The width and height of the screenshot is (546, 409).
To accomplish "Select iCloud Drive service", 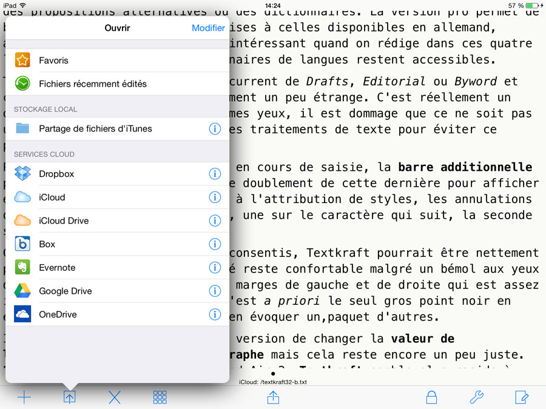I will tap(117, 221).
